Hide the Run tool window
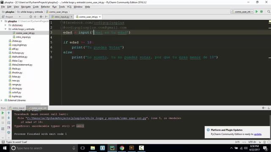271x152 pixels. pos(269,108)
